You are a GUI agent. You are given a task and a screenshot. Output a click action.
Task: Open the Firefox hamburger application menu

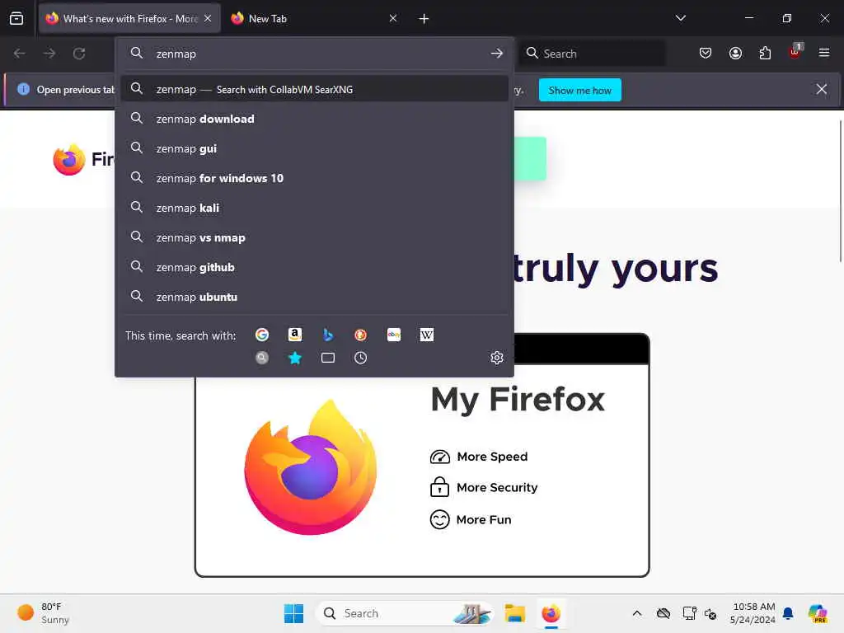[x=824, y=54]
